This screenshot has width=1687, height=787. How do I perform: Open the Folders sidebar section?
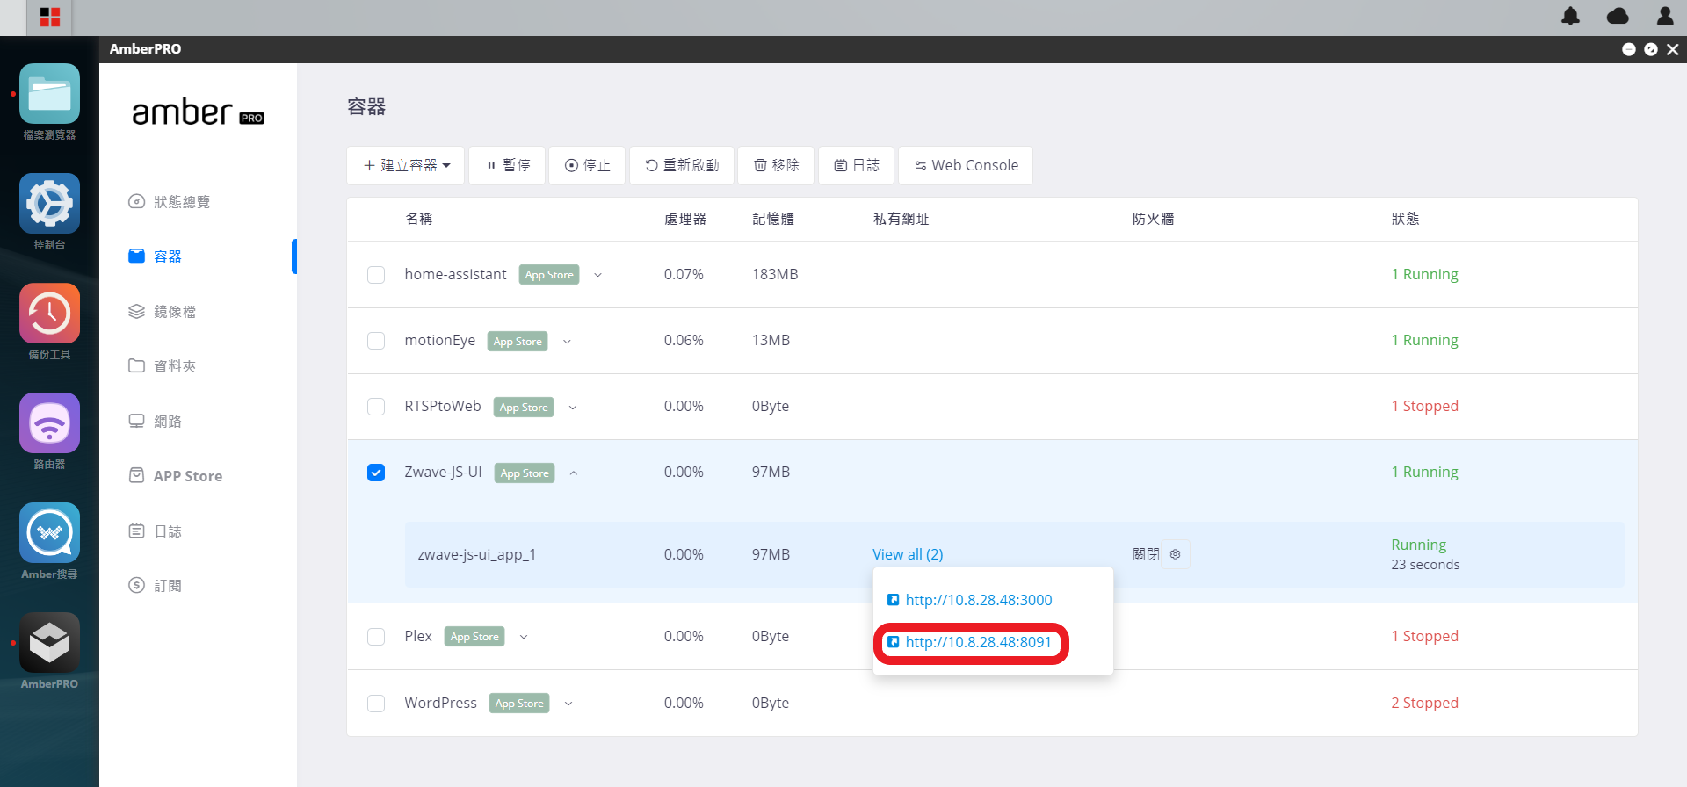pos(162,366)
